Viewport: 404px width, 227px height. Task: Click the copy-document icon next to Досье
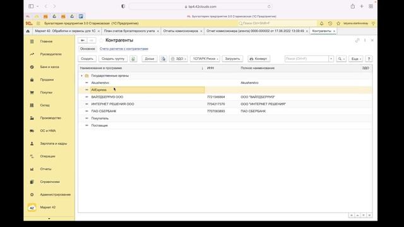tap(163, 59)
